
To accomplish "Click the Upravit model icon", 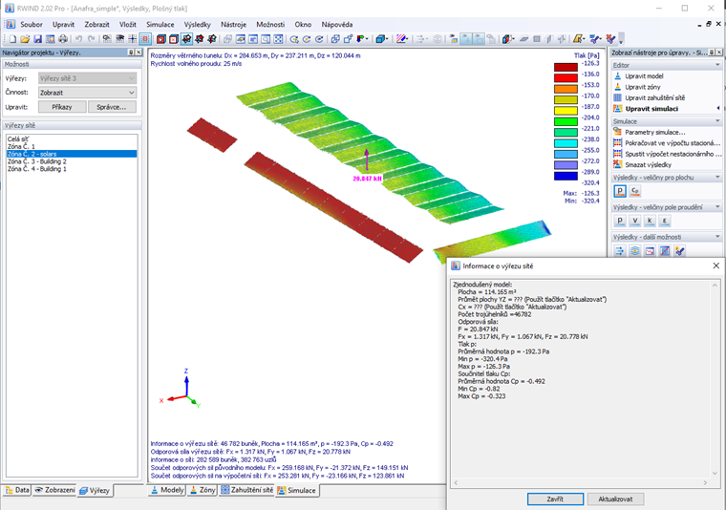I will tap(618, 75).
